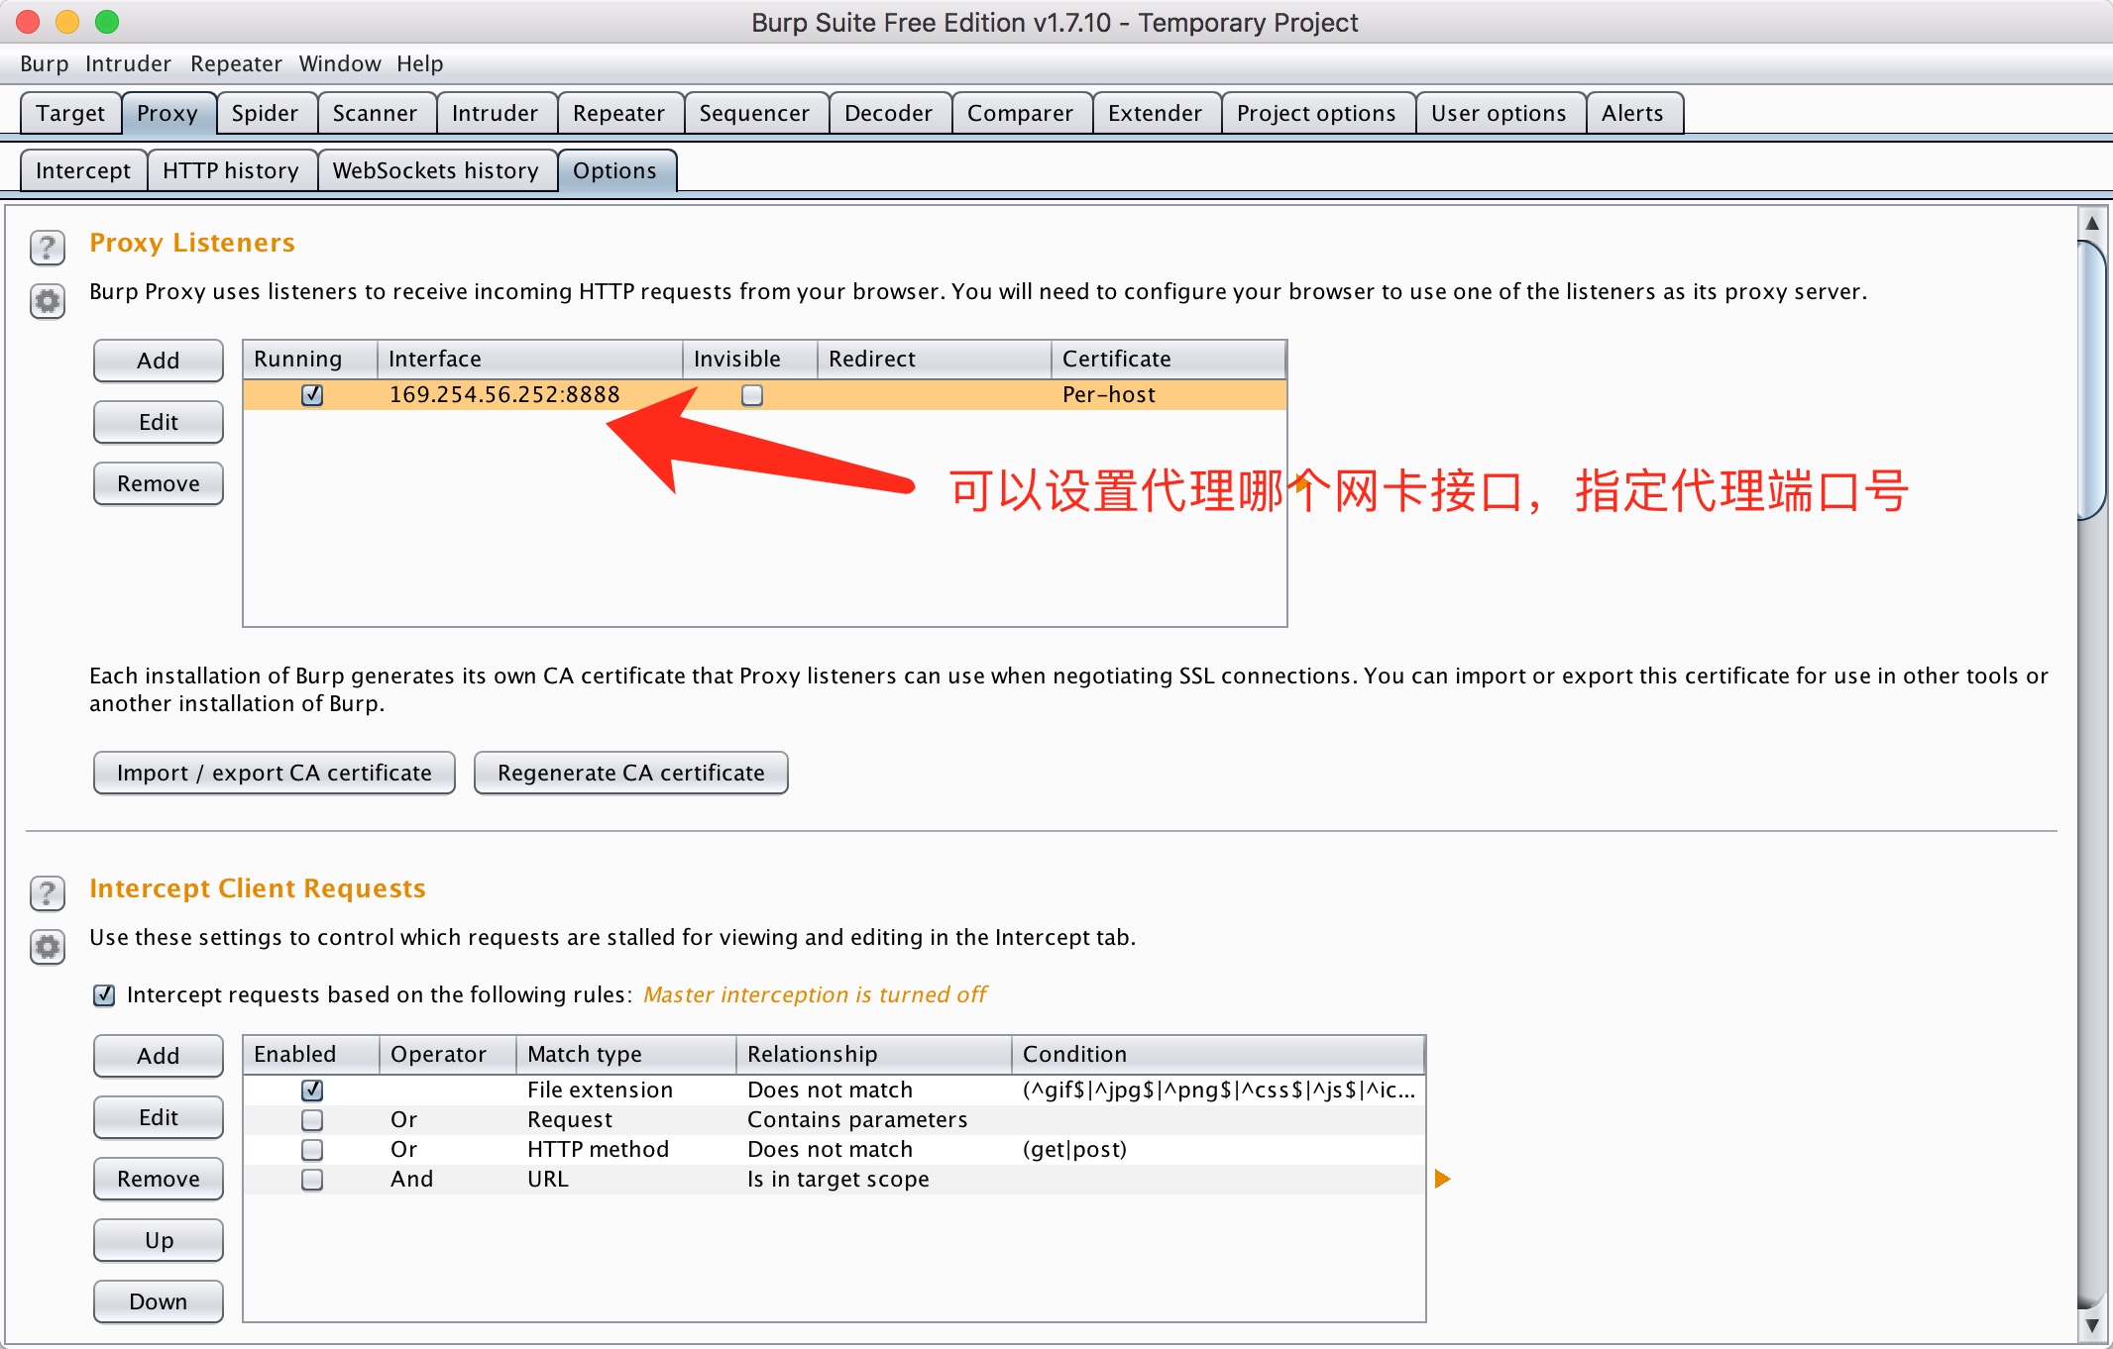Enable the 'URL Is in target scope' rule
The width and height of the screenshot is (2113, 1349).
pos(312,1180)
